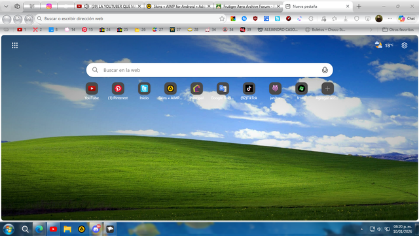This screenshot has height=236, width=419.
Task: Open the Icons quick link tile
Action: pyautogui.click(x=301, y=89)
